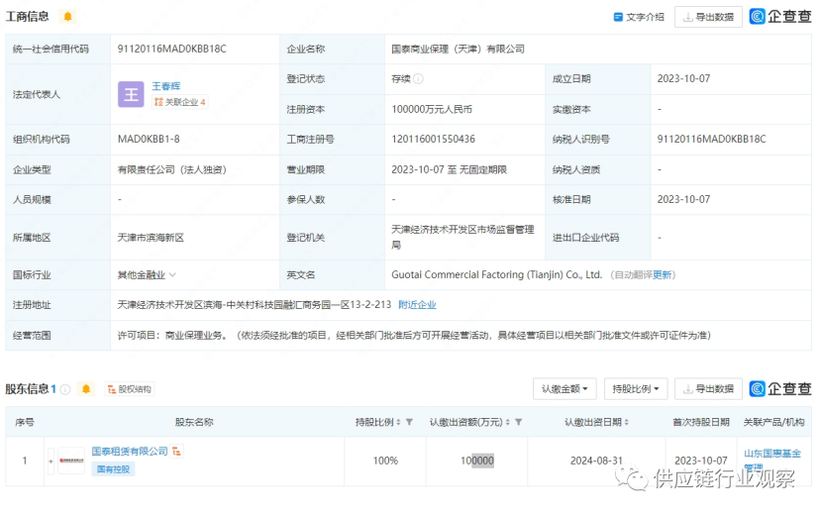Open the 持股比例 dropdown button
823x516 pixels.
(635, 389)
